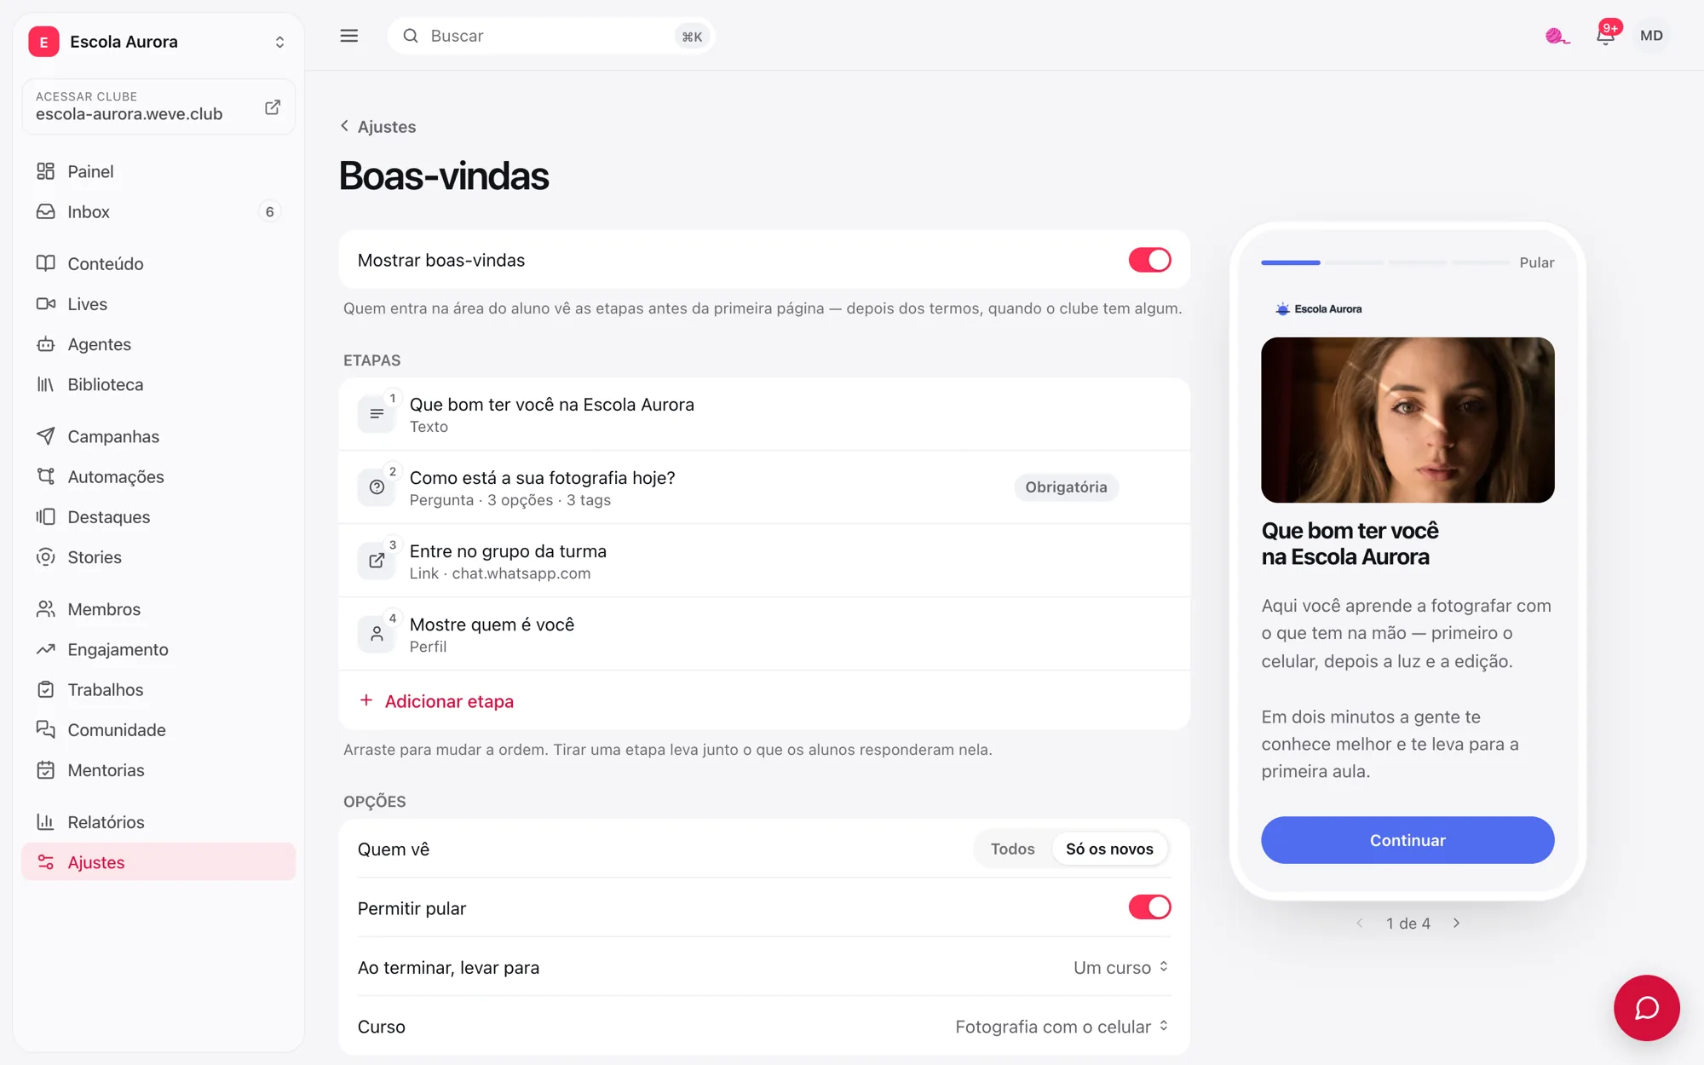The image size is (1704, 1065).
Task: Click the Painel dashboard icon
Action: tap(46, 171)
